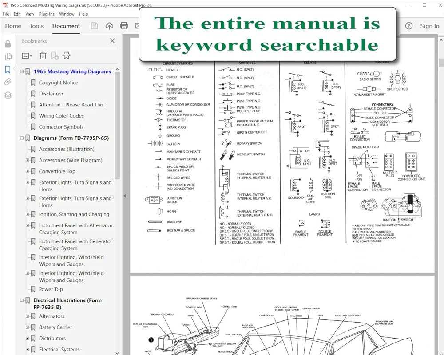Open Attention - Please Read This bookmark
The width and height of the screenshot is (444, 355).
[71, 105]
